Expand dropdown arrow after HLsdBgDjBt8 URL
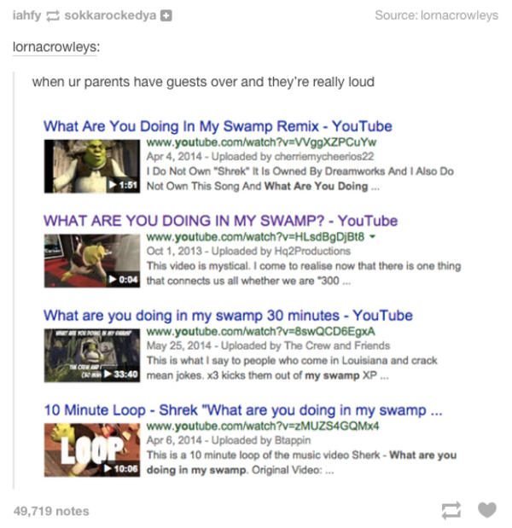 click(x=372, y=237)
